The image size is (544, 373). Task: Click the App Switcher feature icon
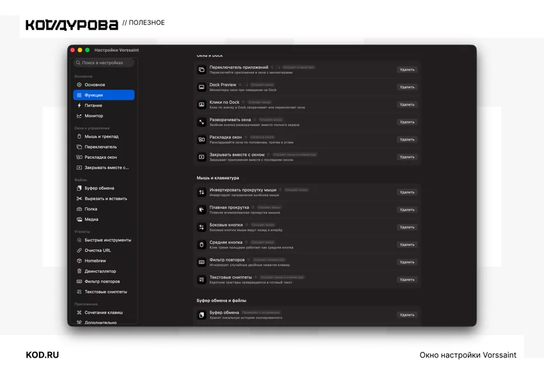click(x=202, y=69)
